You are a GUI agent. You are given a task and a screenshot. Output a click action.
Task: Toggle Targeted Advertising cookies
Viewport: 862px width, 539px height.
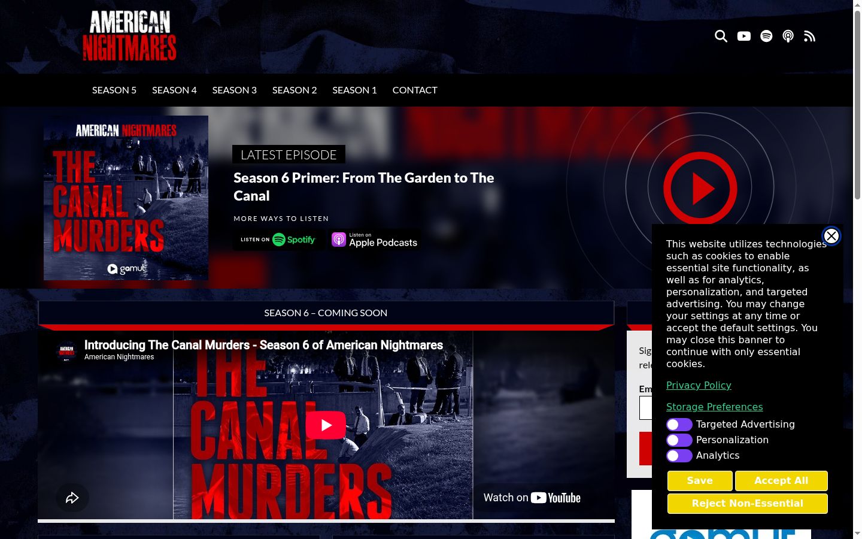click(x=679, y=425)
